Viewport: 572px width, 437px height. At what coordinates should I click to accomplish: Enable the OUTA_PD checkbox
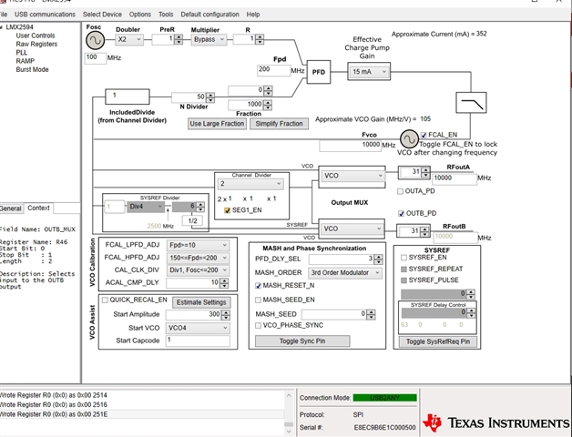pyautogui.click(x=400, y=191)
